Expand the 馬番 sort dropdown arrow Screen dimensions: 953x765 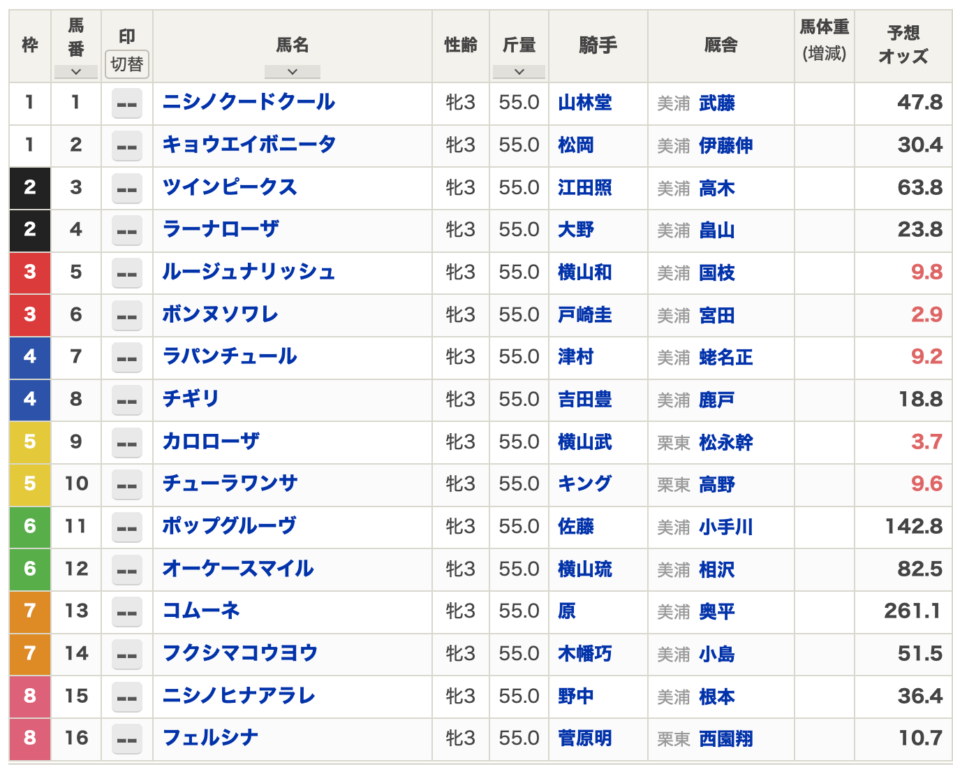coord(75,71)
